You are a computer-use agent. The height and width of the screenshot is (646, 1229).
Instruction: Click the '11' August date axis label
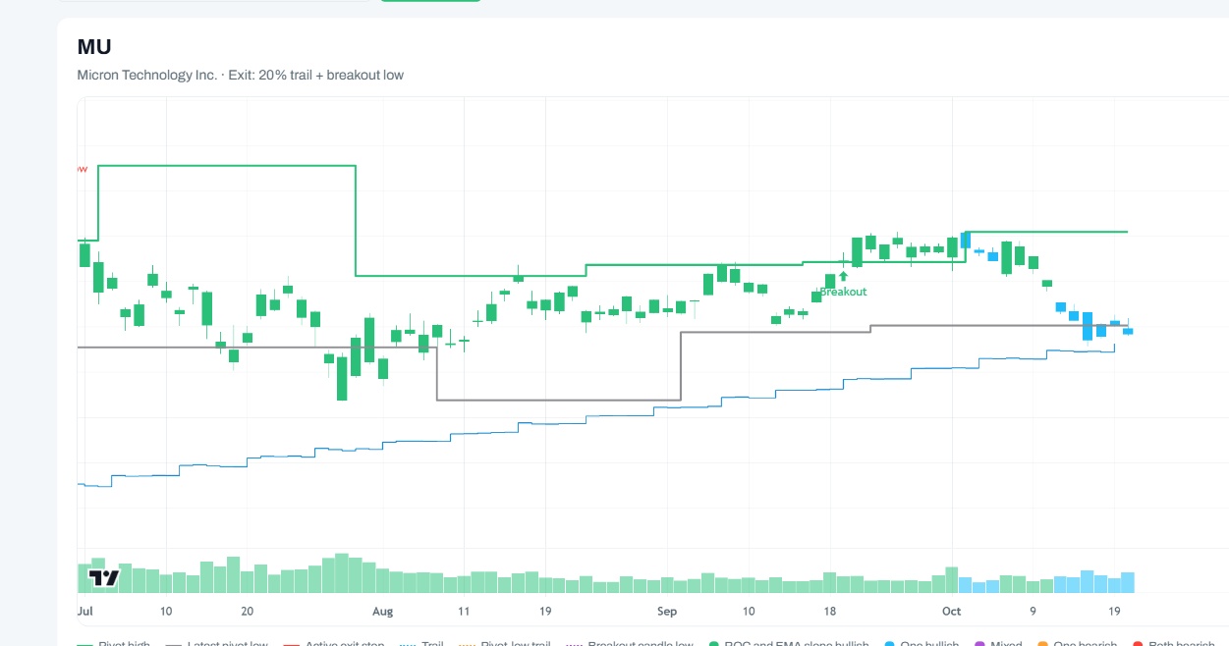coord(463,611)
